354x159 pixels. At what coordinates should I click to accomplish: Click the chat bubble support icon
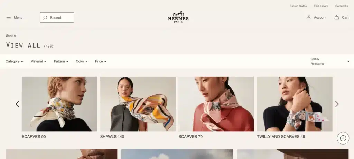[343, 138]
